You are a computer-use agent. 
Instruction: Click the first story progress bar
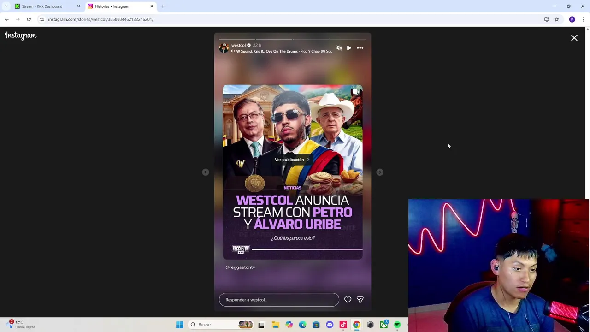coord(237,39)
